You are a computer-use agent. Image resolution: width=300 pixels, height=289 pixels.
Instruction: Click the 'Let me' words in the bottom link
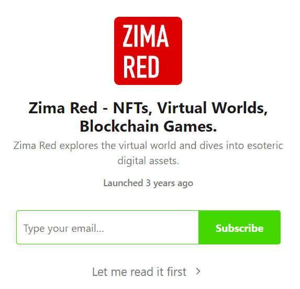(x=109, y=272)
